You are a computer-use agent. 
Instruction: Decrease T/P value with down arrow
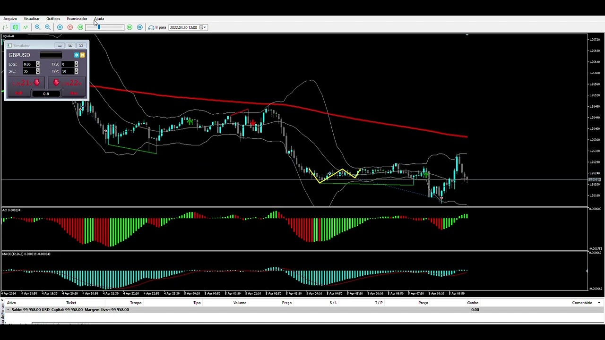pyautogui.click(x=76, y=73)
